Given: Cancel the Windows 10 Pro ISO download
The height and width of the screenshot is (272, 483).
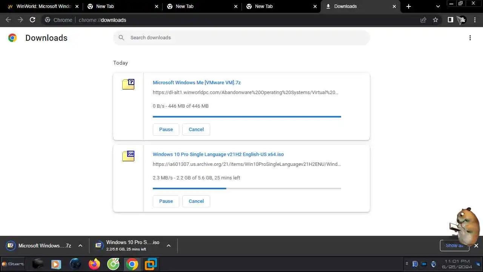Looking at the screenshot, I should click(x=196, y=201).
